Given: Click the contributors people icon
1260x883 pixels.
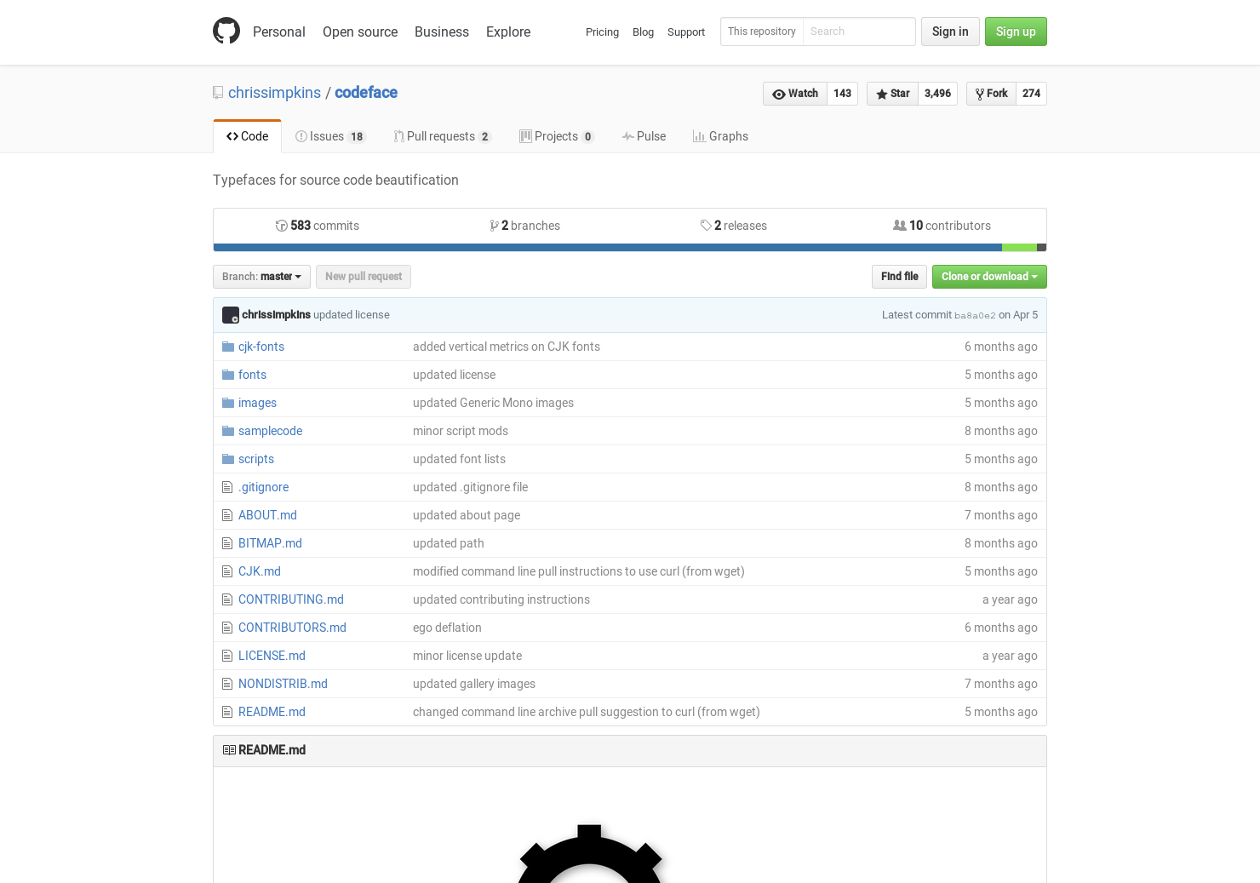Looking at the screenshot, I should click(x=900, y=225).
